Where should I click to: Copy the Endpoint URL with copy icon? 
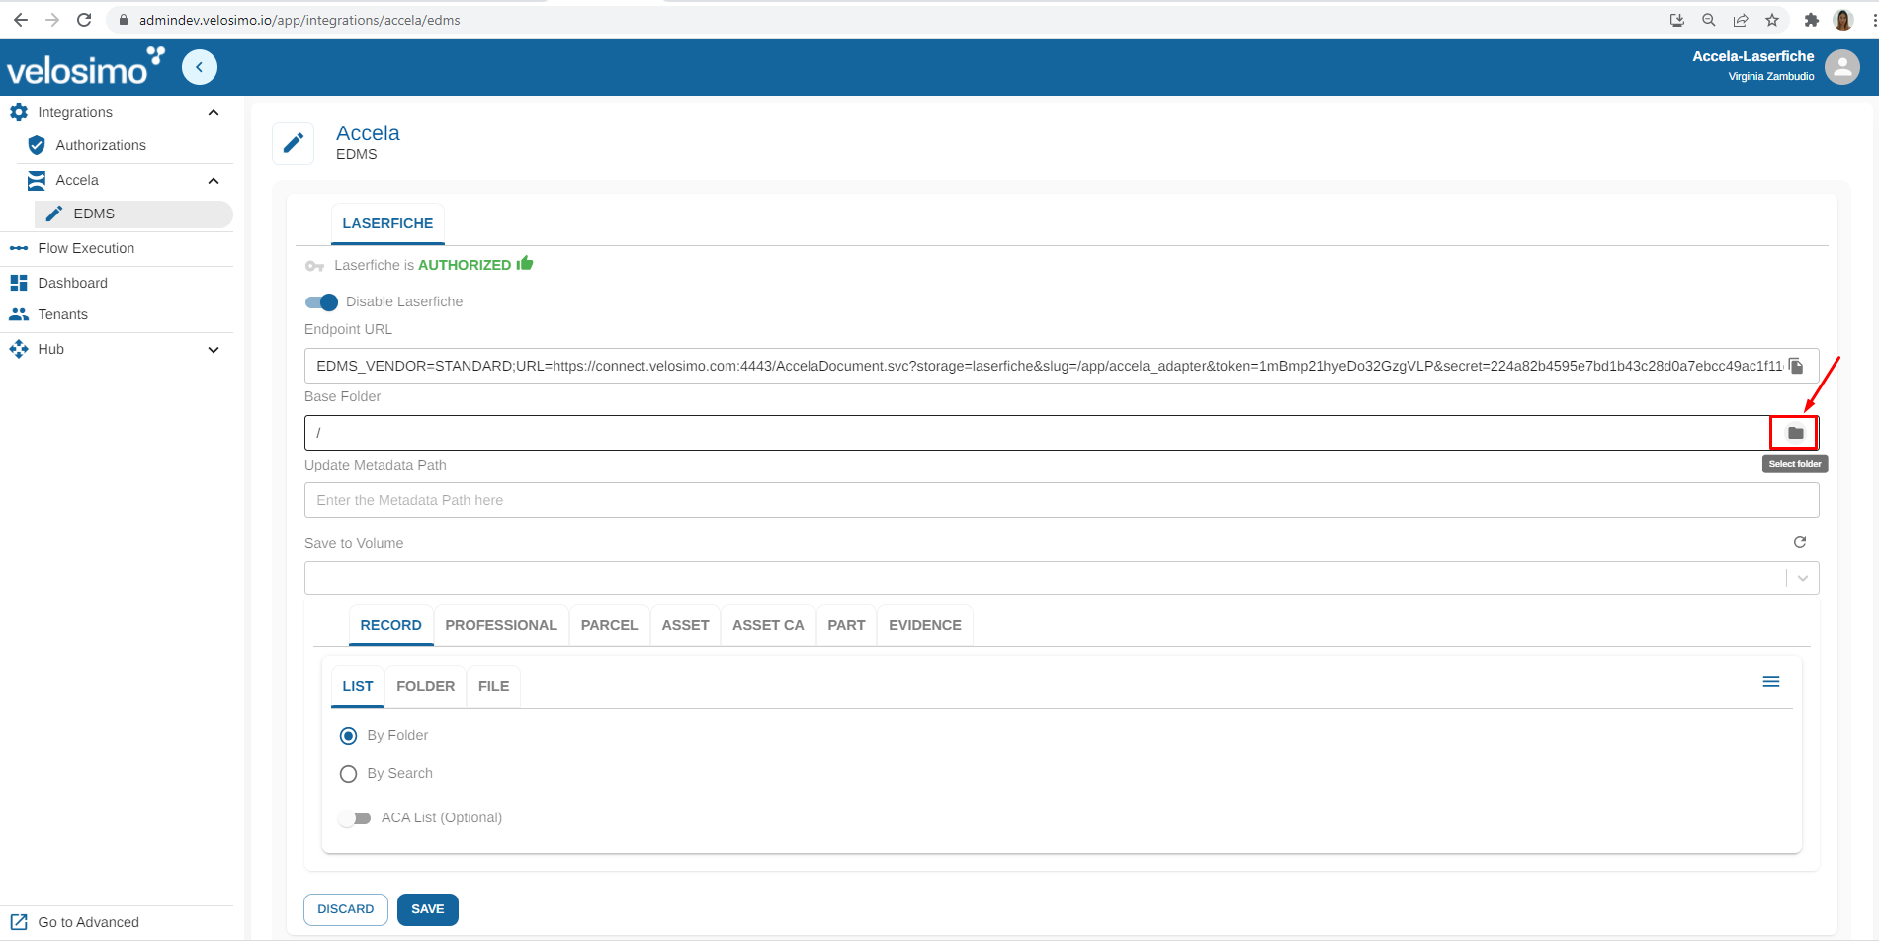pyautogui.click(x=1796, y=366)
